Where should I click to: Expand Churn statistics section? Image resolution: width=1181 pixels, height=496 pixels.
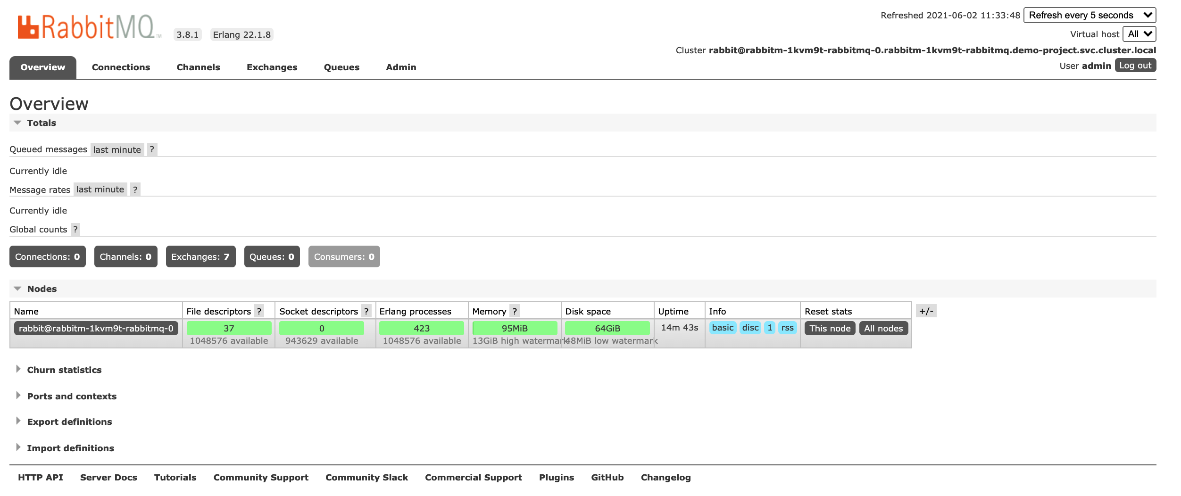point(64,370)
